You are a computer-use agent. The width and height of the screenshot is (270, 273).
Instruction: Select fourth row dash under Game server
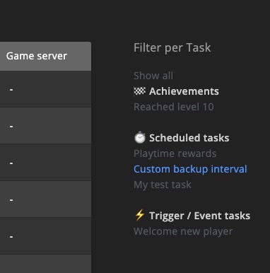(x=11, y=199)
